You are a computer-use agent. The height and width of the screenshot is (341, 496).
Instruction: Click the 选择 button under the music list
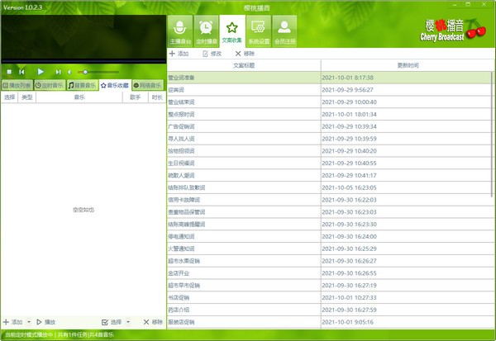pos(112,322)
